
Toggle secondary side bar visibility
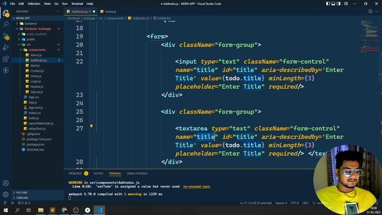[338, 4]
